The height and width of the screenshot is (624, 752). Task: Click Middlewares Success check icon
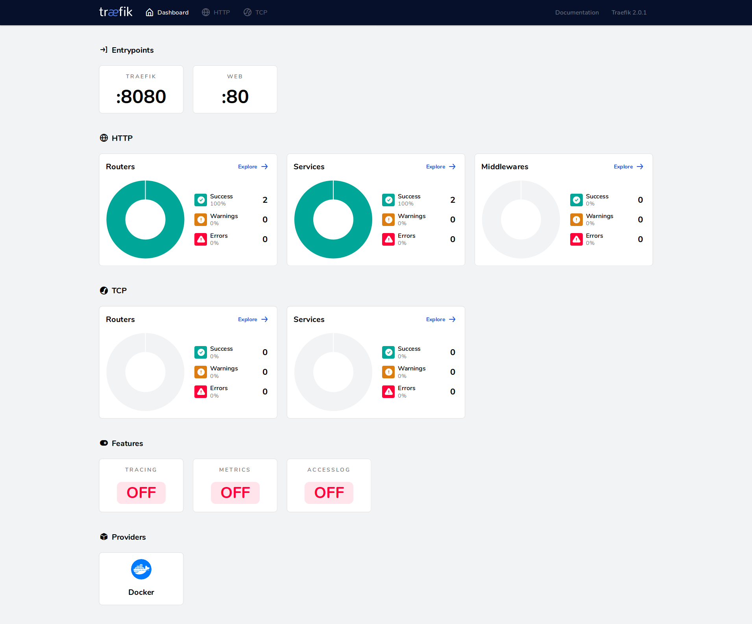[576, 200]
